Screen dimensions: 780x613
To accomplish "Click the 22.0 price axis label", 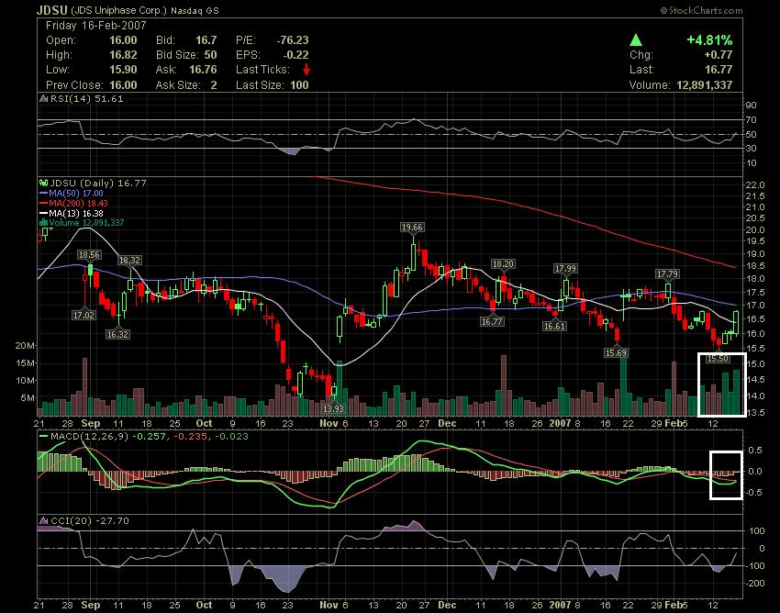I will 755,185.
